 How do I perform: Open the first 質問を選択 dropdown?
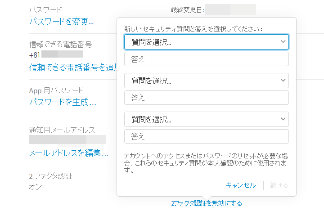click(x=206, y=42)
